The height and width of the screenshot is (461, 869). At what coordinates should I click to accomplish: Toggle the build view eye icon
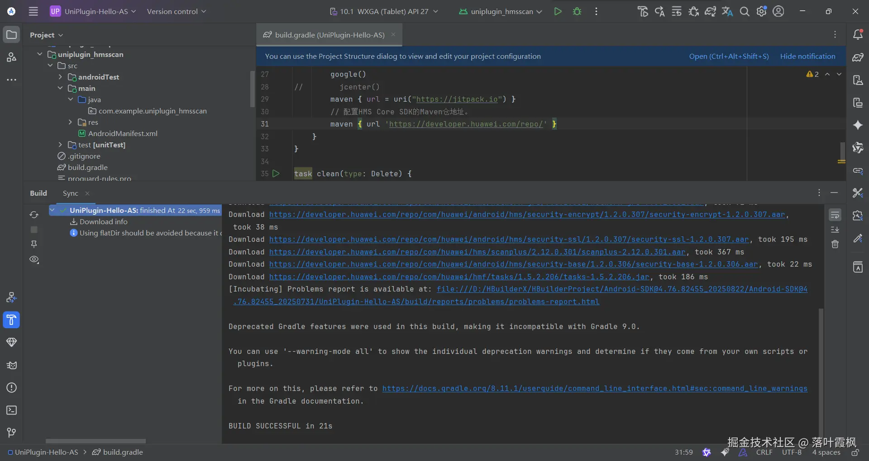click(x=34, y=259)
